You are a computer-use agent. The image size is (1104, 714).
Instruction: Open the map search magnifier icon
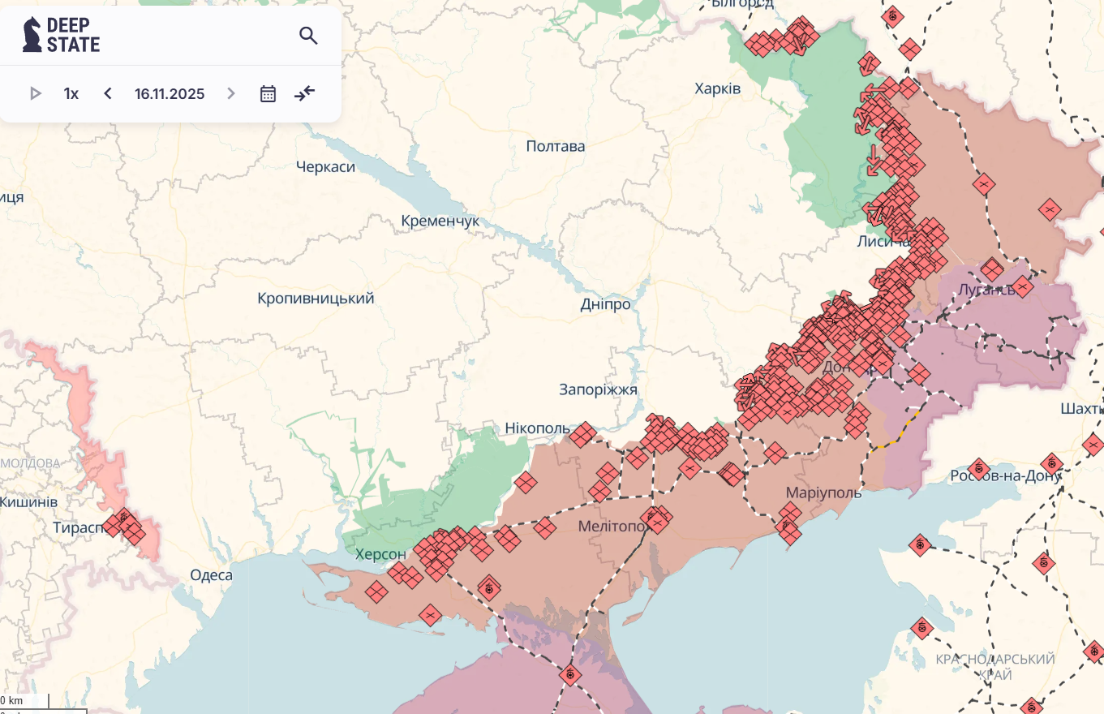(x=308, y=36)
